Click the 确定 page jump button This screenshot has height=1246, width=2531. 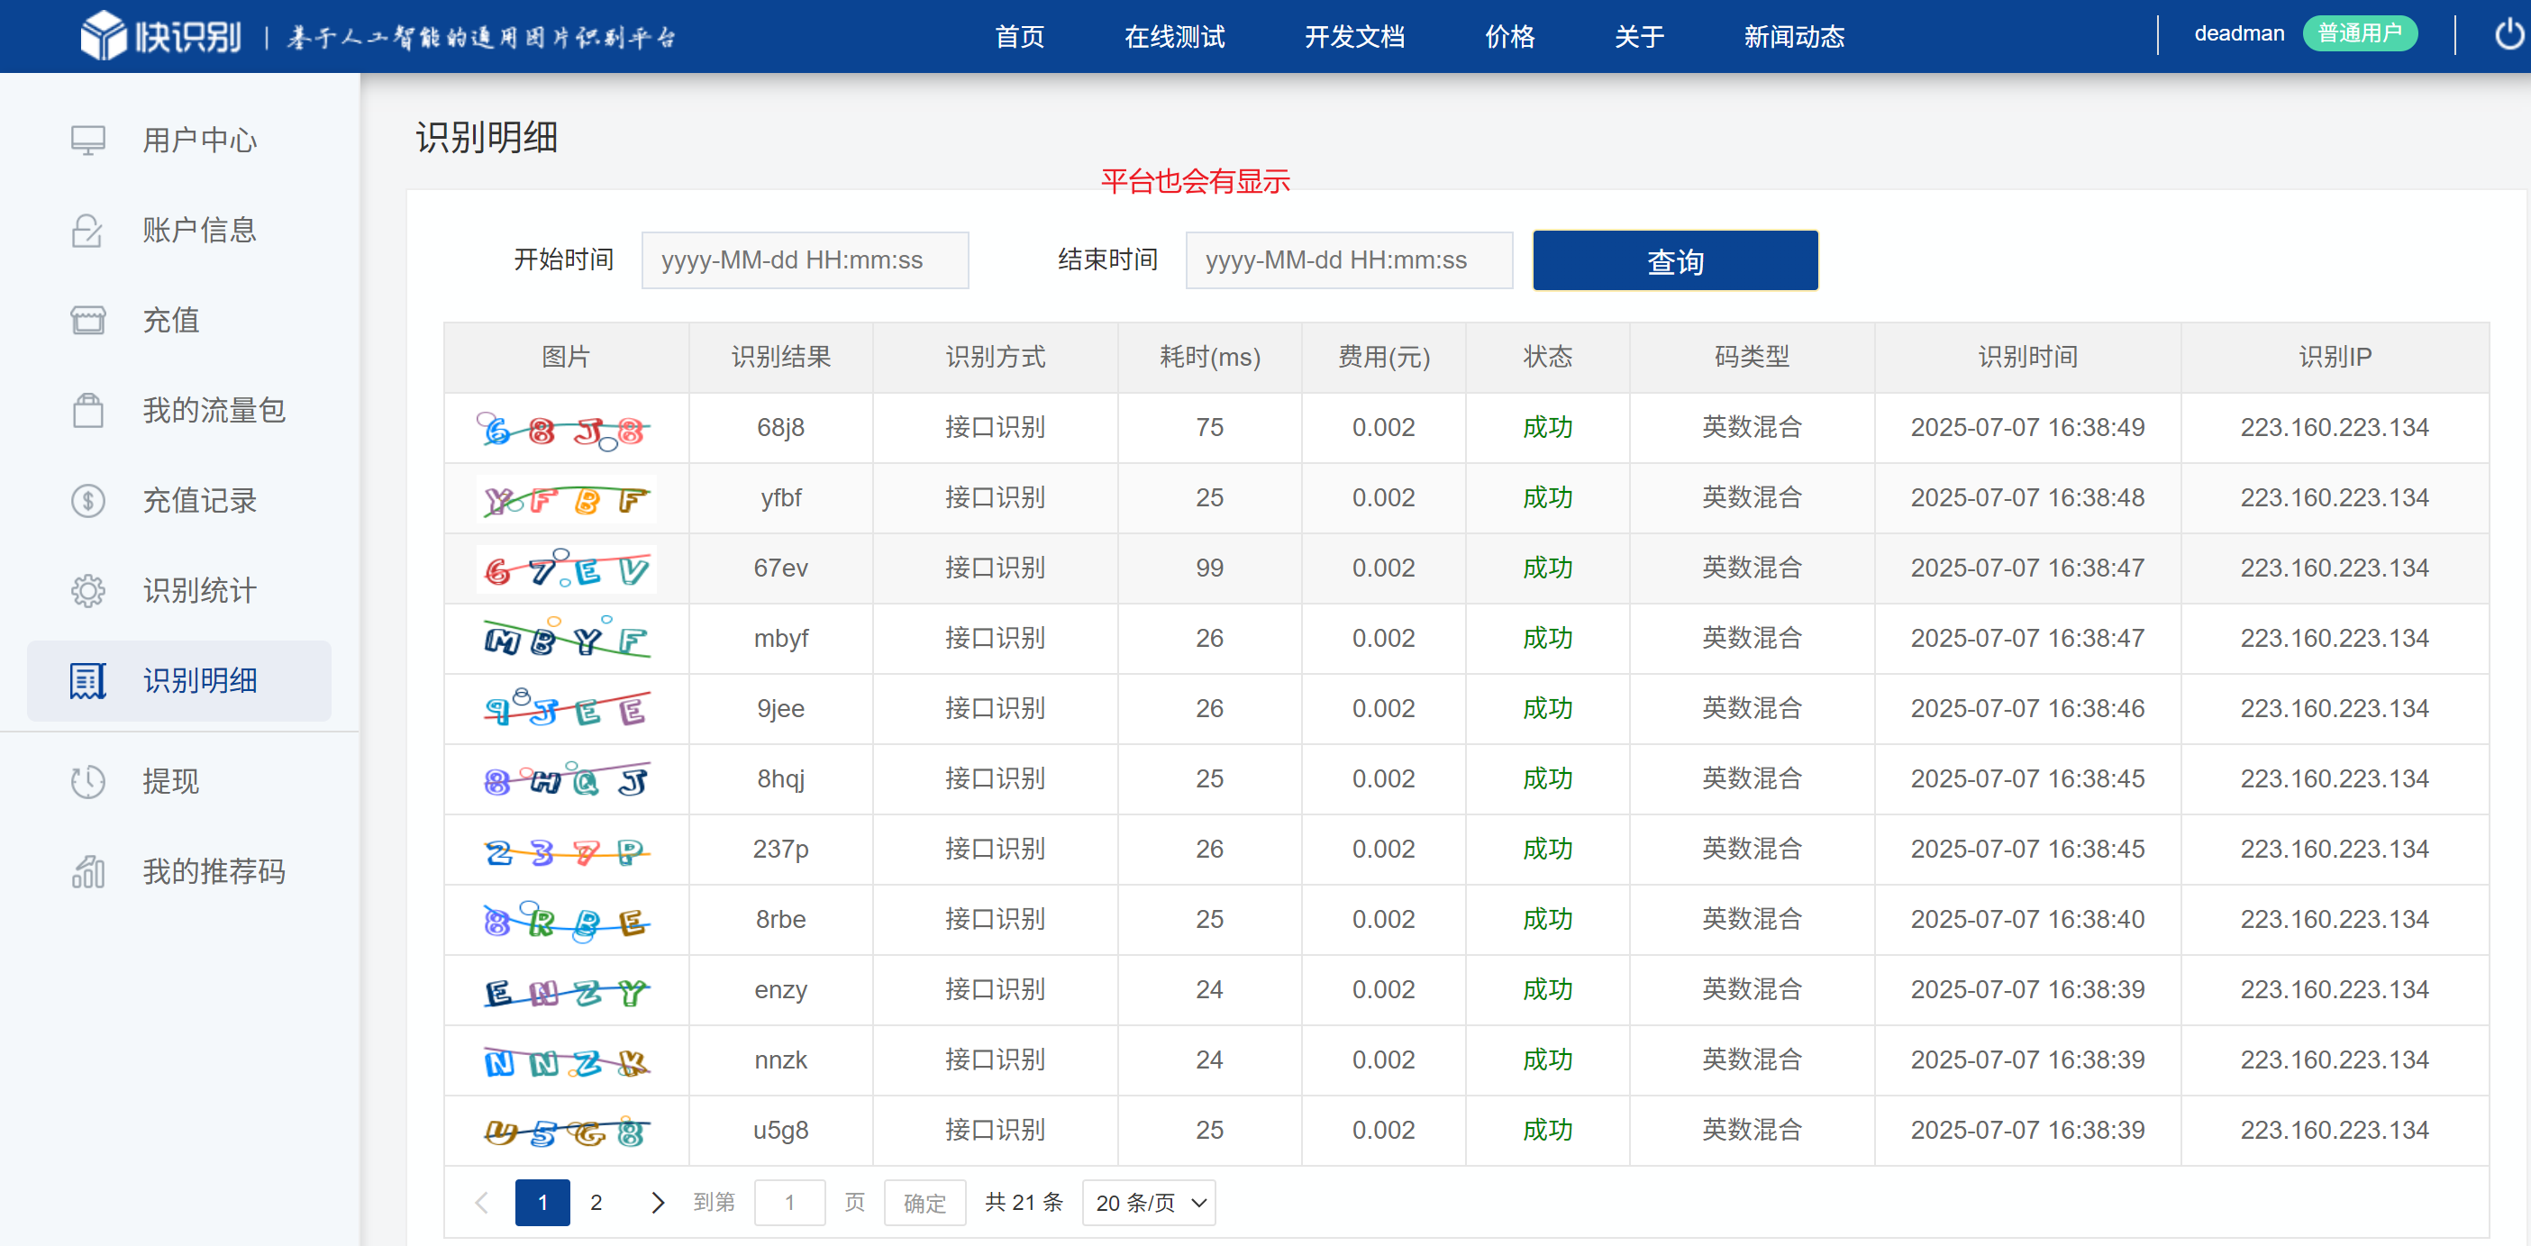[x=924, y=1203]
